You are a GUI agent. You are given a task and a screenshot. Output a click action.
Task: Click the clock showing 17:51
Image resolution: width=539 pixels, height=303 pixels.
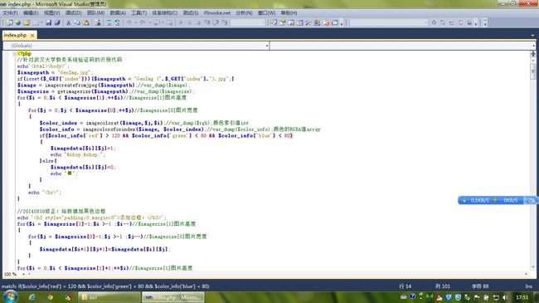pos(522,297)
